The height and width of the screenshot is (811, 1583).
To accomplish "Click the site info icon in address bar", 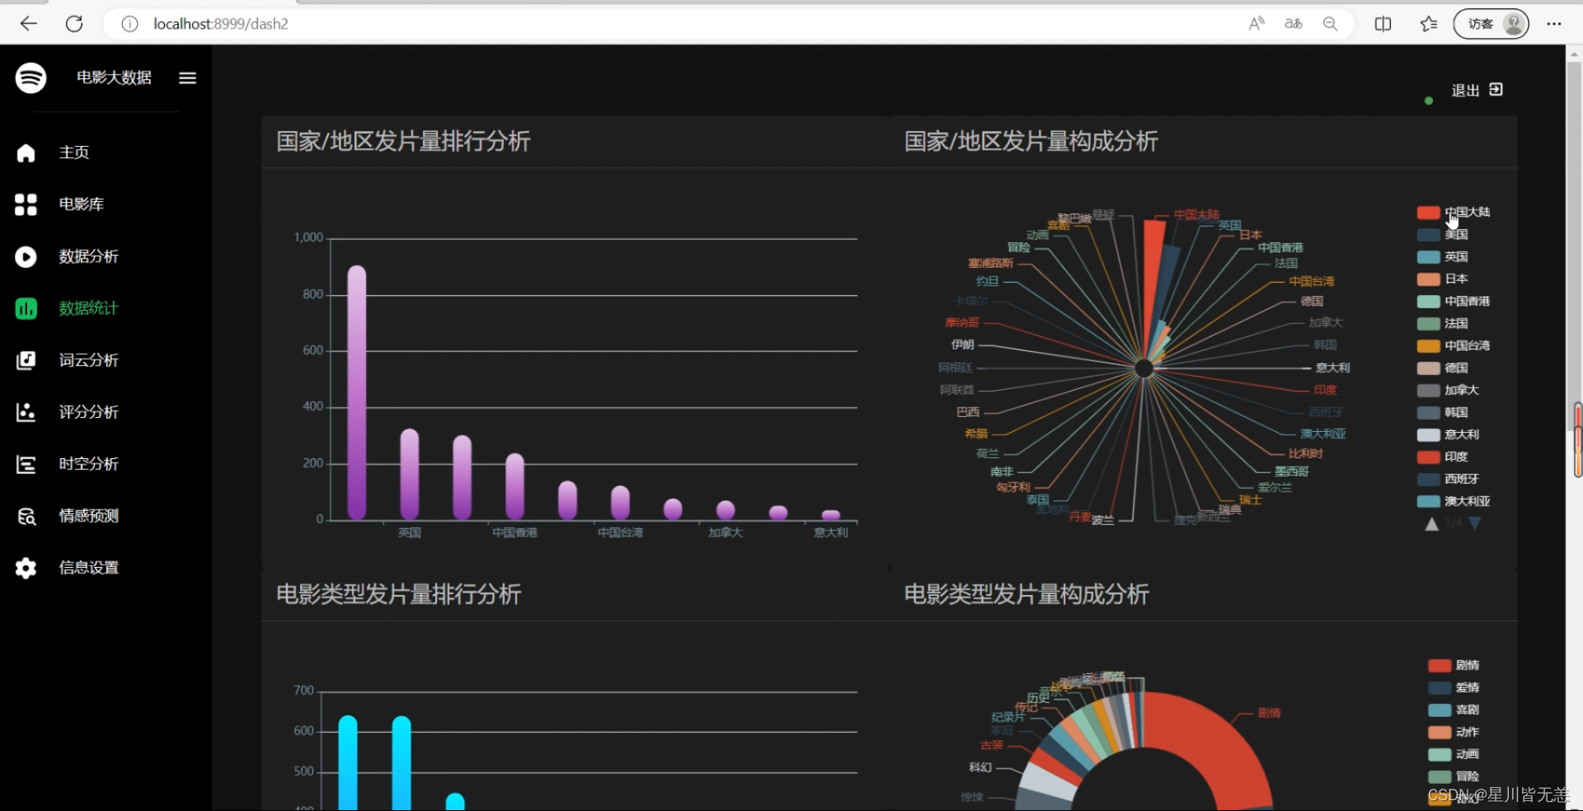I will pos(129,24).
